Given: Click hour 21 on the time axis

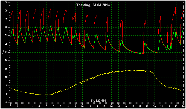Looking at the screenshot, I should (162, 106).
